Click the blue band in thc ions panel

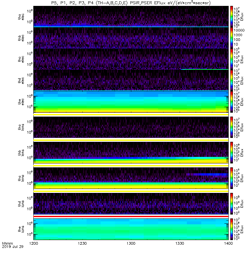tap(206, 175)
